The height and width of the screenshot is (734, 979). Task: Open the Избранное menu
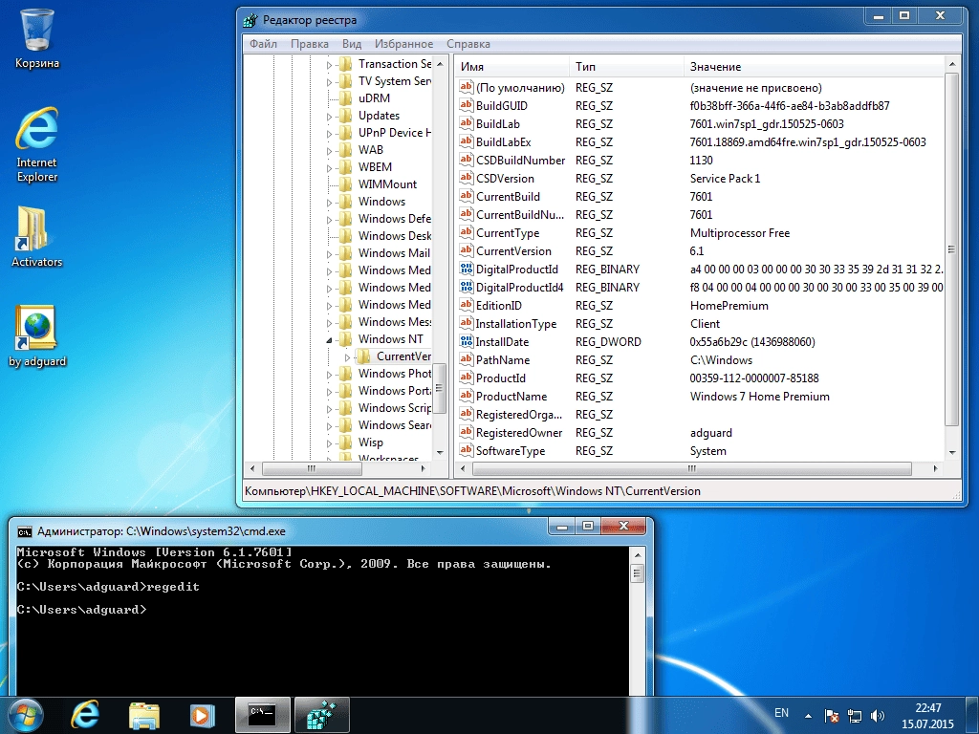pyautogui.click(x=403, y=44)
